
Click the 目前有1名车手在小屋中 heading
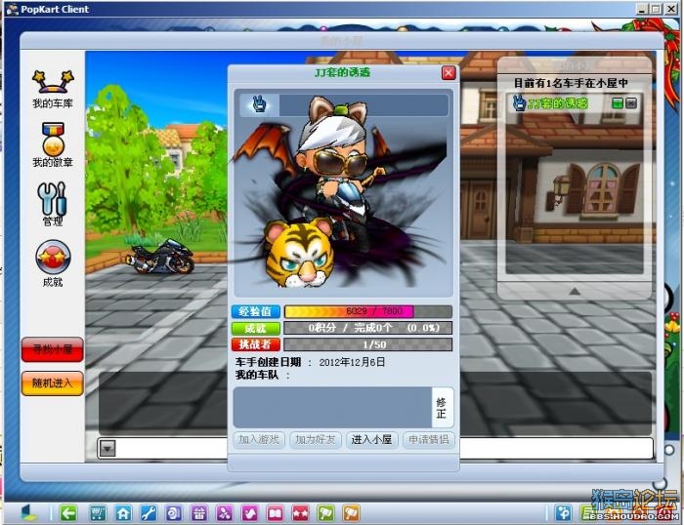coord(571,83)
